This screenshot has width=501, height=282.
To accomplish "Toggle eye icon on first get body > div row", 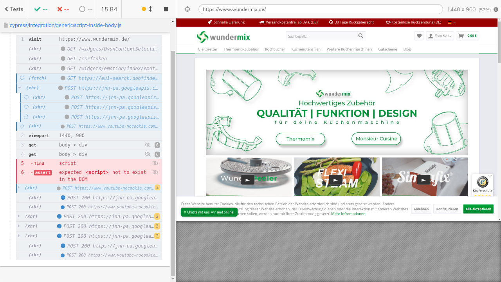I will coord(148,145).
